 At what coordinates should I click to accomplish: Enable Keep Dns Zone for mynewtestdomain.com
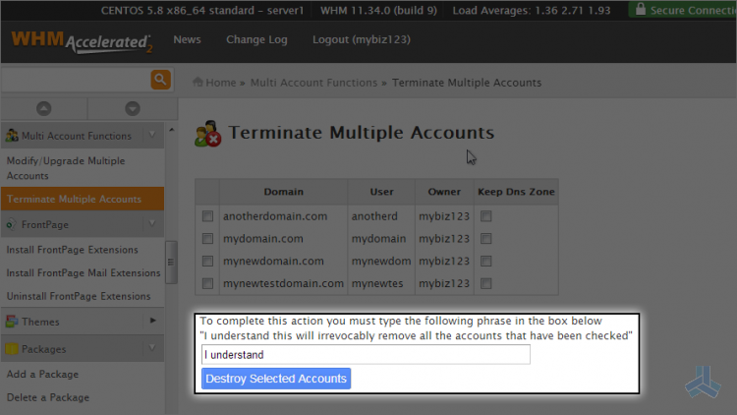(x=486, y=284)
